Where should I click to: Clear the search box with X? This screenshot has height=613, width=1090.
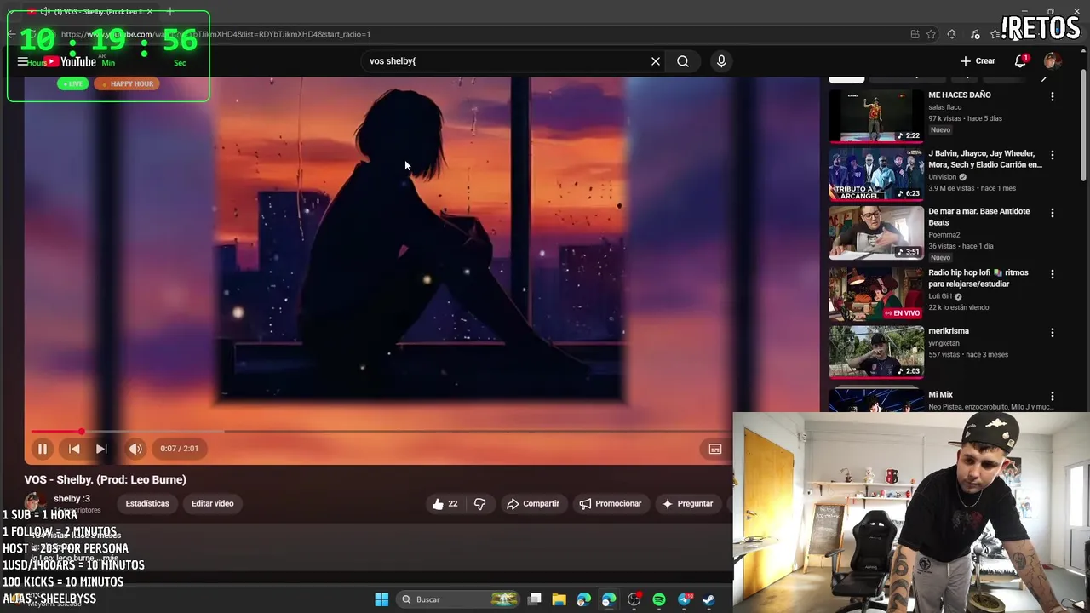coord(656,61)
